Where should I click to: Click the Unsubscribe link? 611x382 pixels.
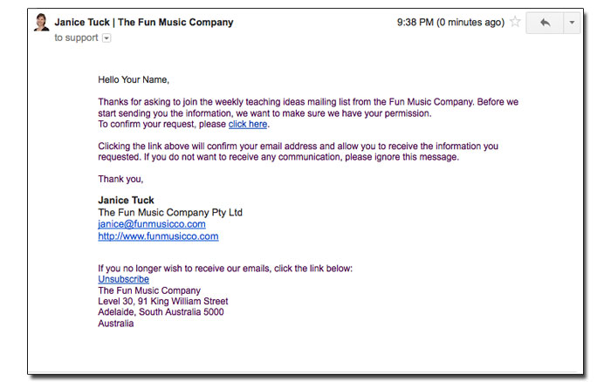tap(123, 279)
